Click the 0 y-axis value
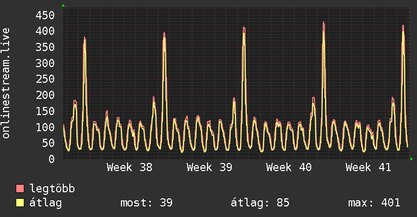417x217 pixels. (52, 159)
